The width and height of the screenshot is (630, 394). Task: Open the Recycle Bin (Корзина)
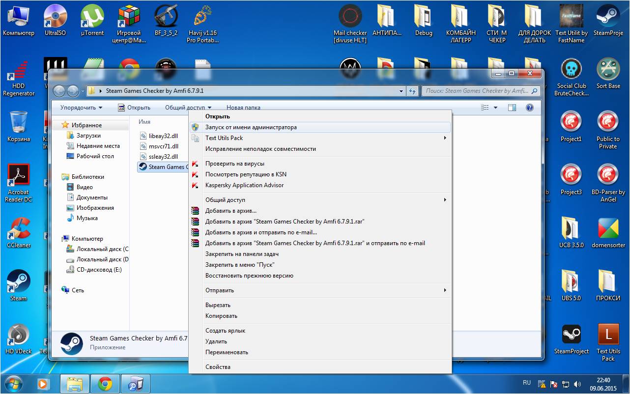click(x=19, y=127)
